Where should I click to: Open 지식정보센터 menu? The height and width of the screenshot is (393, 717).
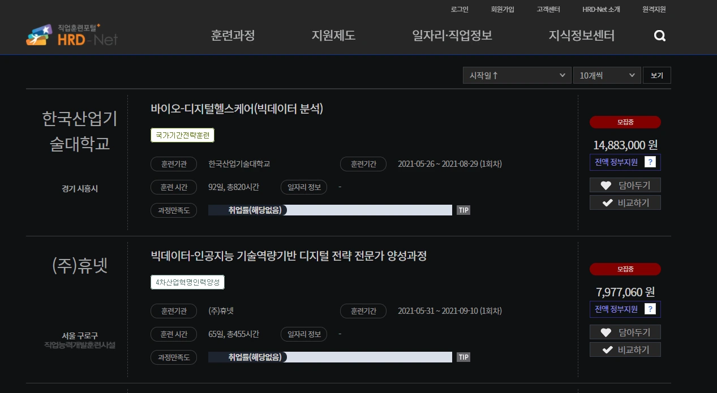(x=581, y=36)
